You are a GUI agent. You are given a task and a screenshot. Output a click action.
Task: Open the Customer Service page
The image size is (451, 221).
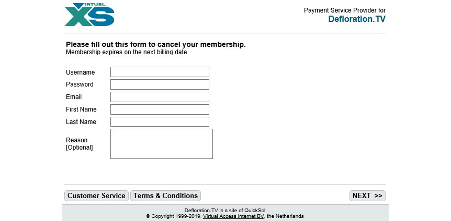tap(97, 196)
